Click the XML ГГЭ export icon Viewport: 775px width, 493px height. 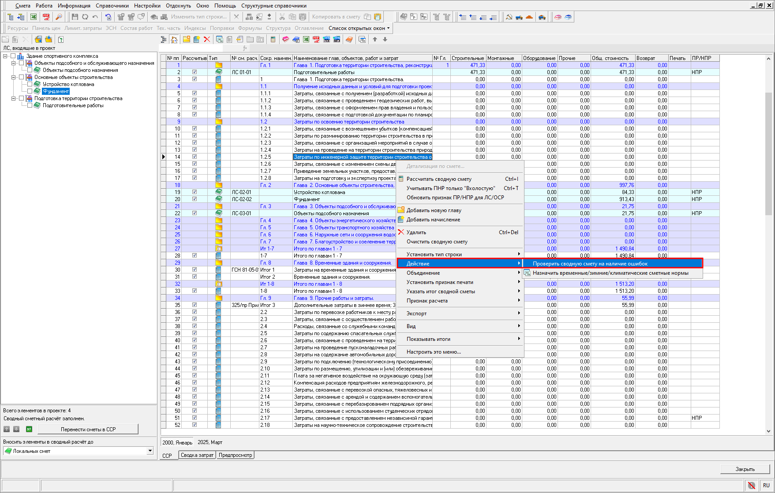326,39
